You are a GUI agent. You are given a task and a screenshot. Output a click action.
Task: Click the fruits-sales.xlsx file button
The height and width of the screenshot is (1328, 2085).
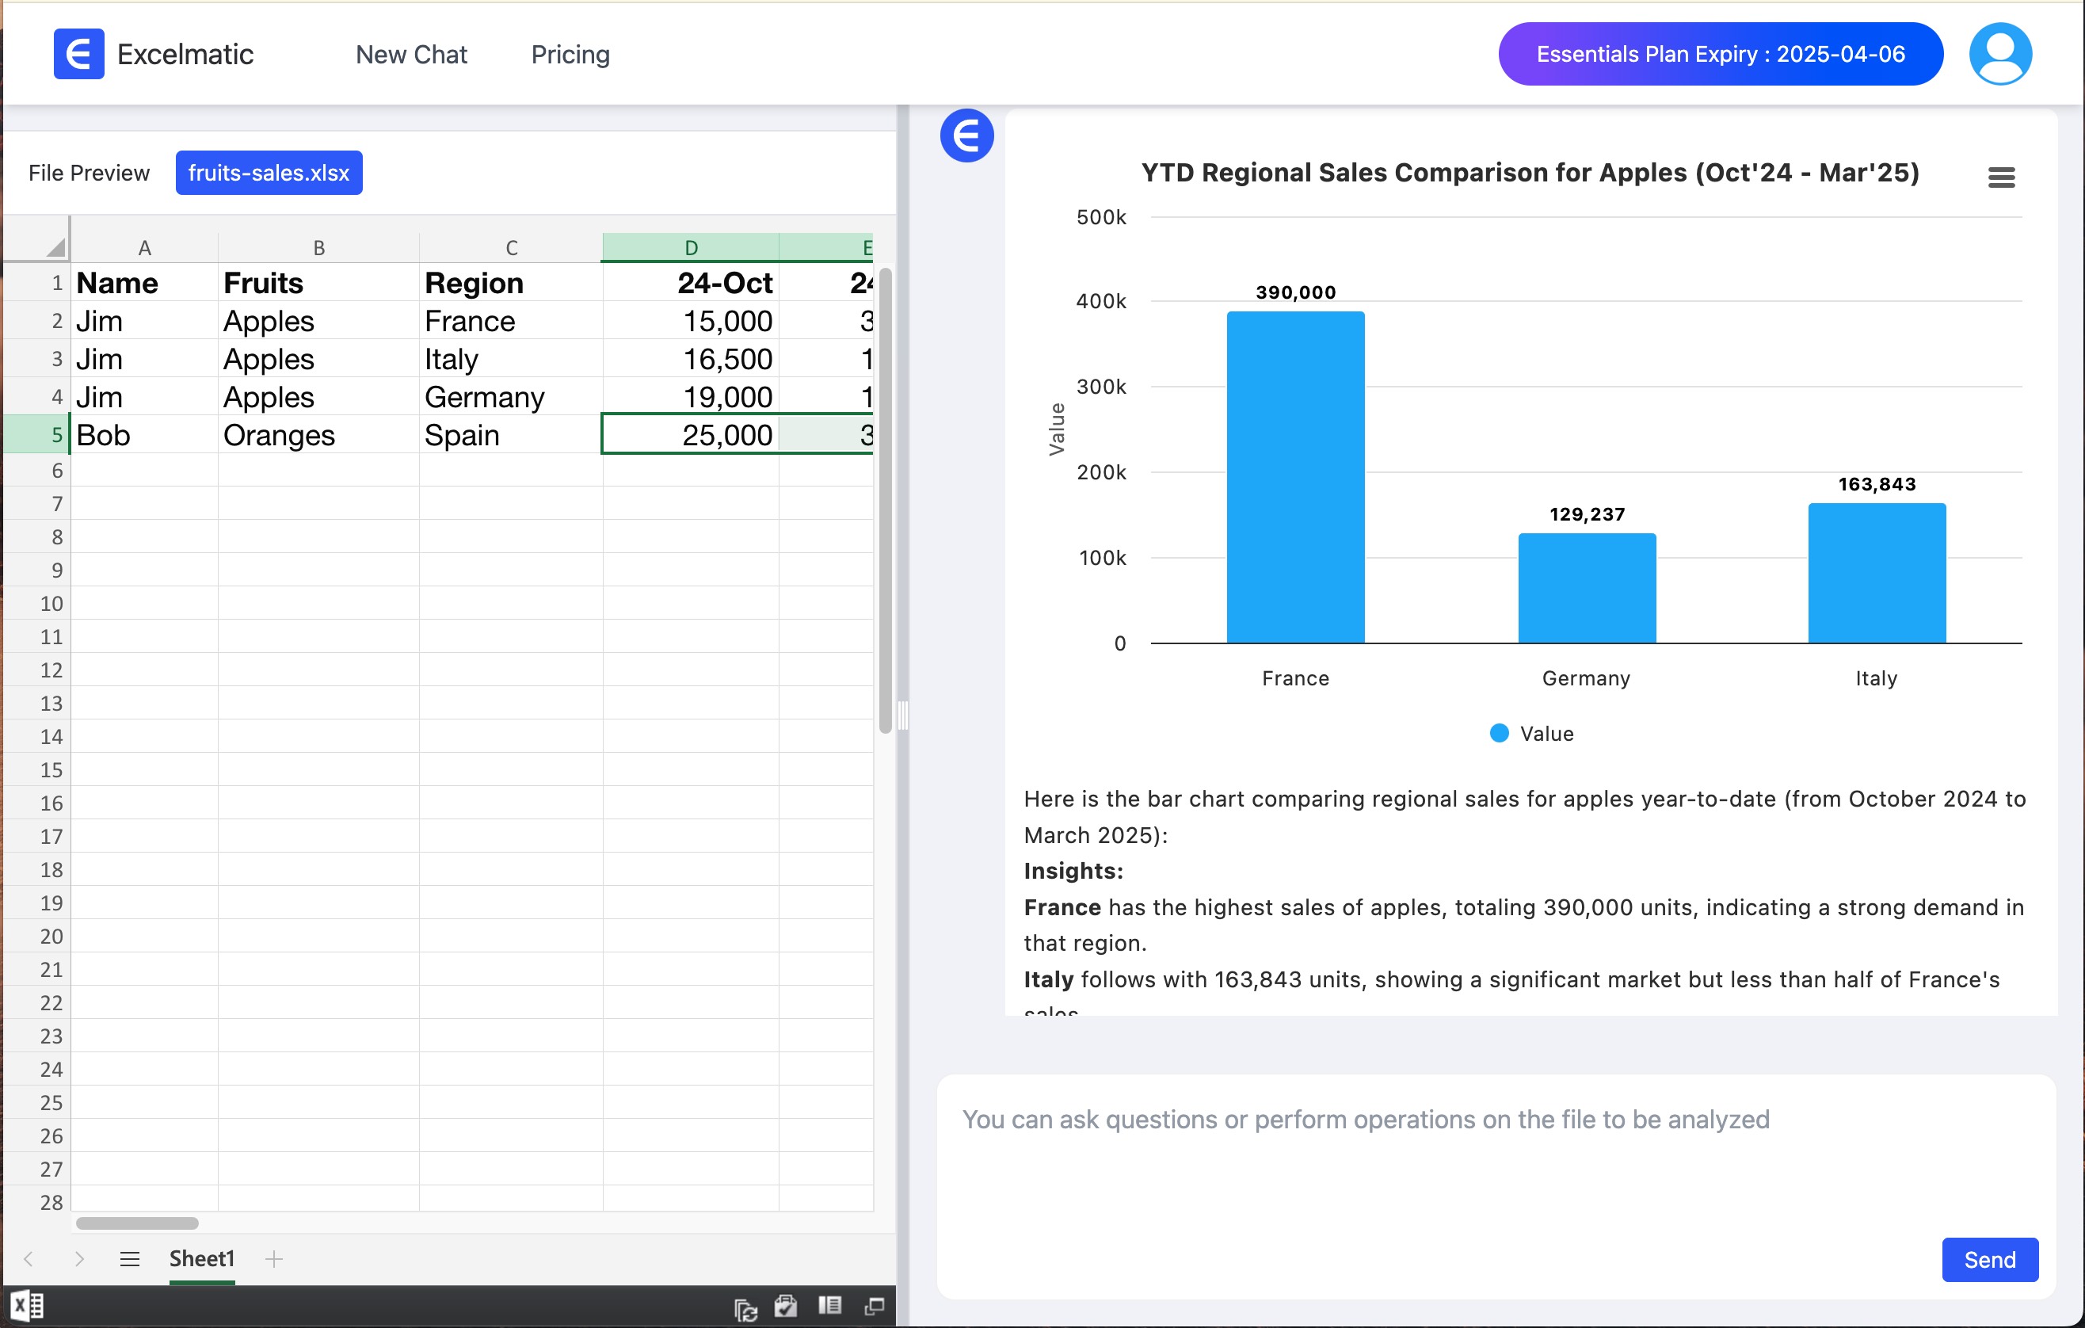[x=269, y=174]
